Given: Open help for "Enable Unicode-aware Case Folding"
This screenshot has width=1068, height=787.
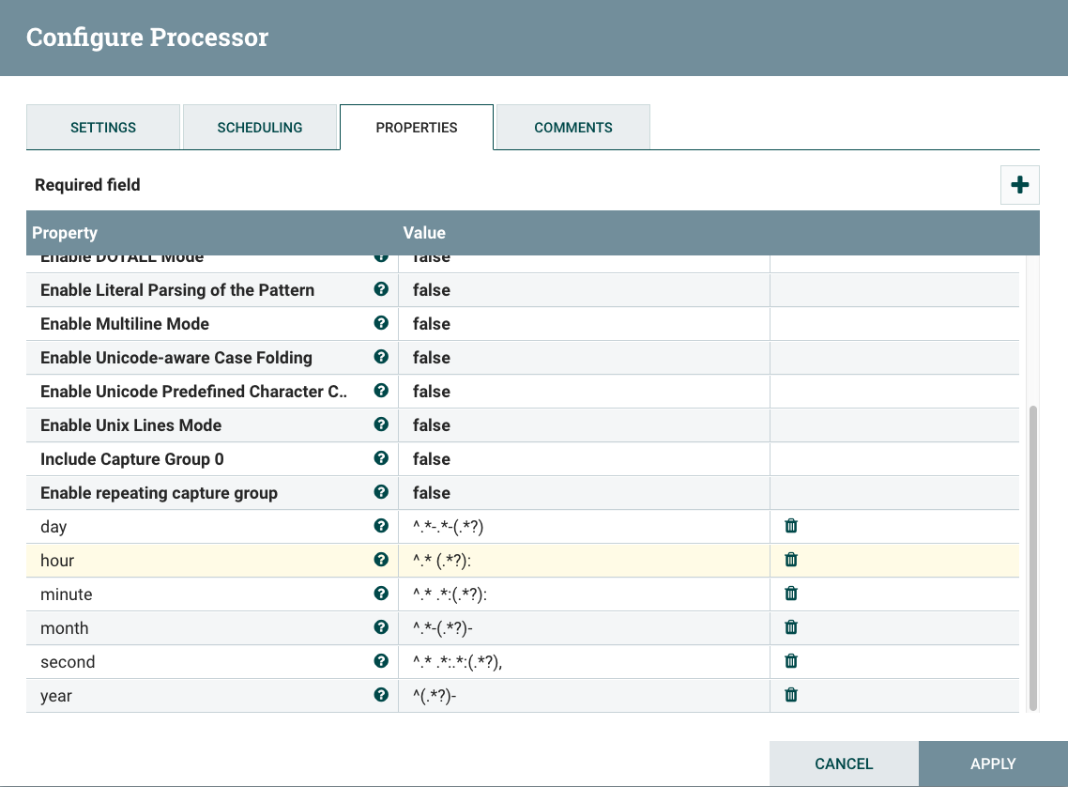Looking at the screenshot, I should coord(381,357).
